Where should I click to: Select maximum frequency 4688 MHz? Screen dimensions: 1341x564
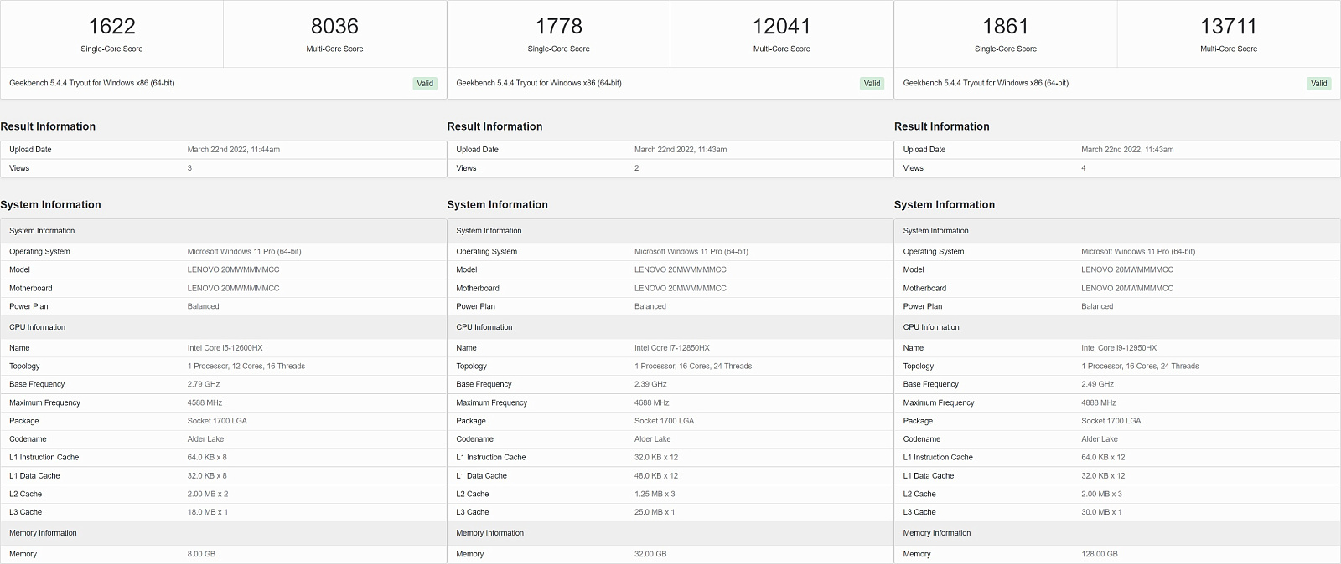tap(652, 403)
